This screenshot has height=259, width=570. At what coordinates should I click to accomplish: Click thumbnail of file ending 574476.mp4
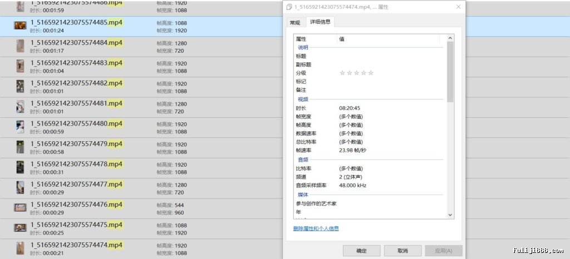click(x=20, y=208)
